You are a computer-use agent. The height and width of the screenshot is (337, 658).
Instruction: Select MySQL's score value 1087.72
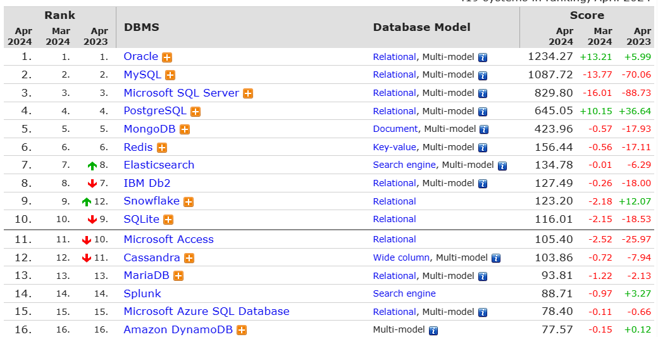coord(550,74)
